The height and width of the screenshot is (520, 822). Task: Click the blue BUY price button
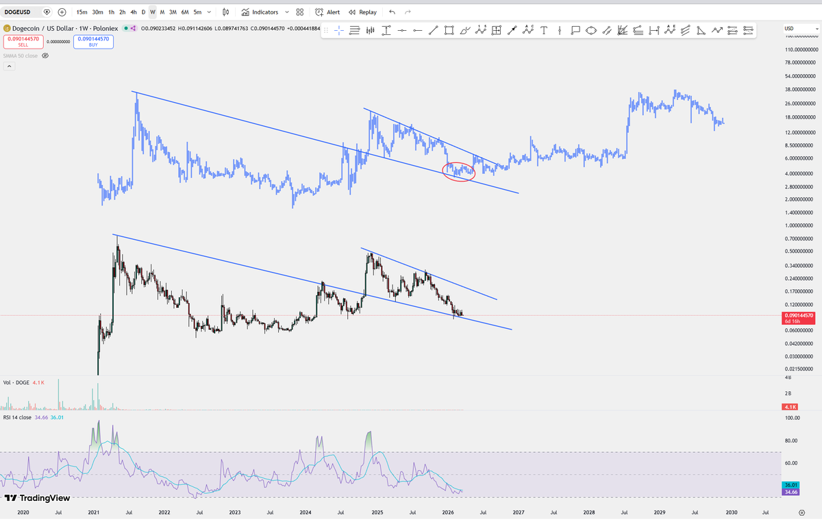pos(93,41)
